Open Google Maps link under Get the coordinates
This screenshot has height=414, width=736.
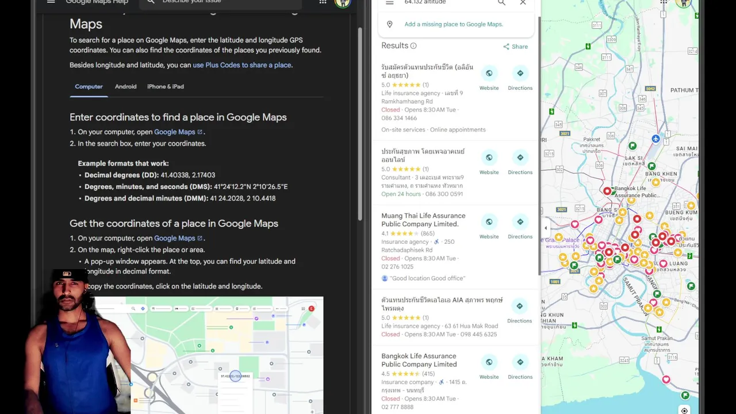[x=178, y=238]
